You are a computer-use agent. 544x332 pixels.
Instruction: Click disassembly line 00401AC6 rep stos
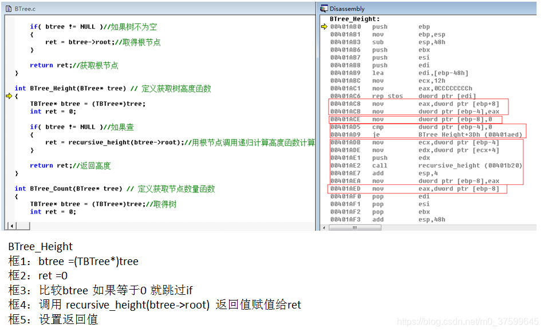tap(403, 96)
